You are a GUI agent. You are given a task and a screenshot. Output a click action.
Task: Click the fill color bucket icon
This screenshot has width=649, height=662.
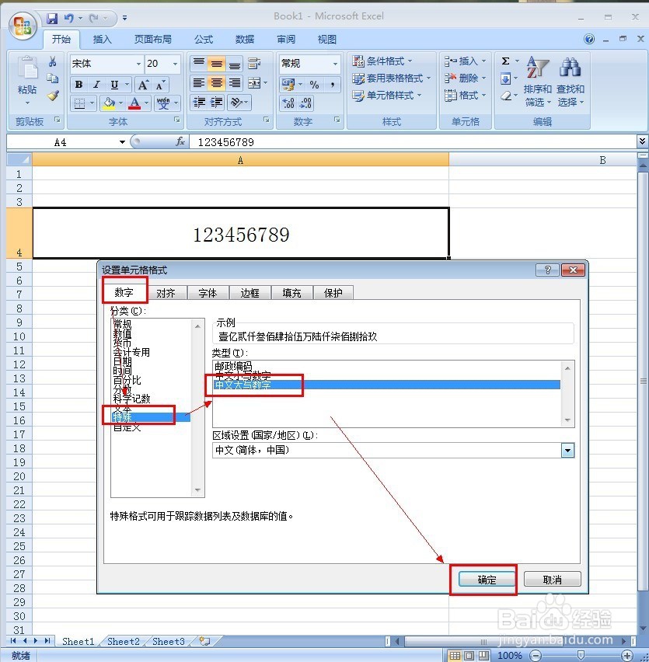click(x=110, y=102)
